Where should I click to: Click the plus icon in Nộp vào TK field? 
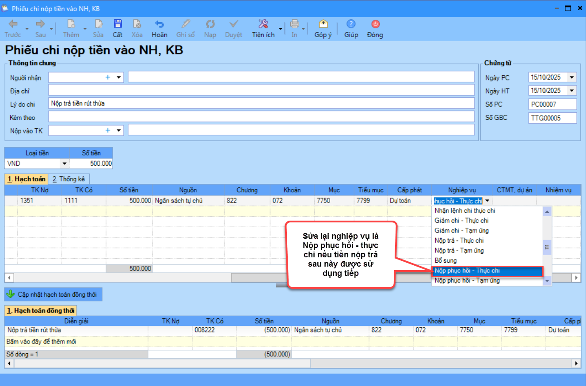click(107, 130)
